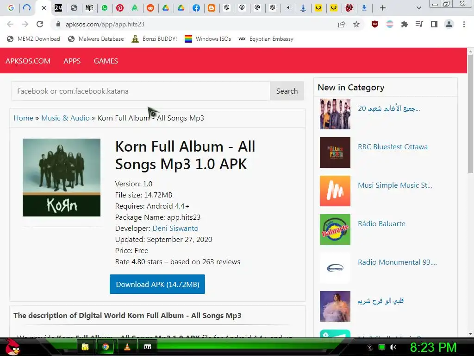474x356 pixels.
Task: Open the Blogger tab
Action: (x=211, y=8)
